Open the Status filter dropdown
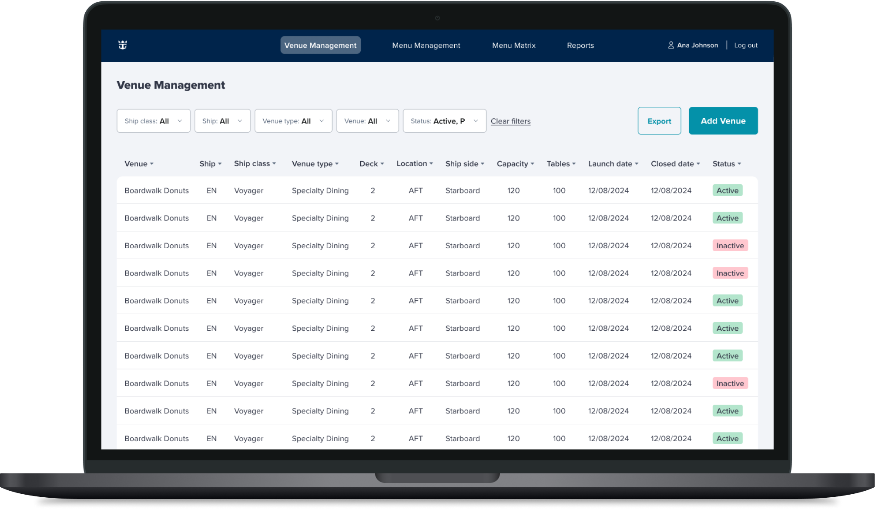Screen dimensions: 875x509 pos(444,121)
